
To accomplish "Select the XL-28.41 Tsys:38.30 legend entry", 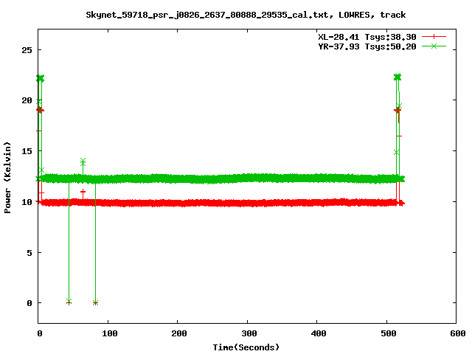I will point(367,37).
